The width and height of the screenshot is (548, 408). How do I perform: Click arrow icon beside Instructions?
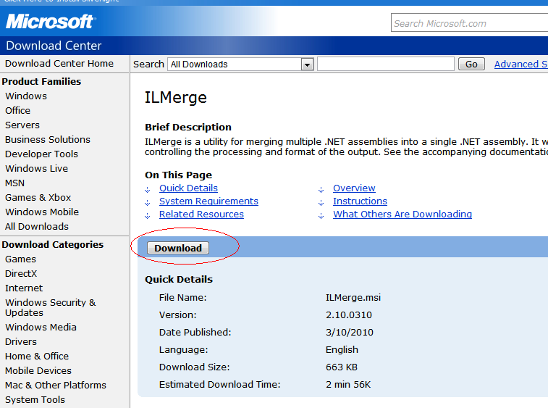tap(321, 203)
